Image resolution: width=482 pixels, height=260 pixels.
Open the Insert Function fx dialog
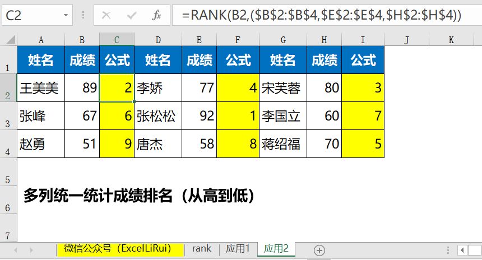[x=156, y=15]
